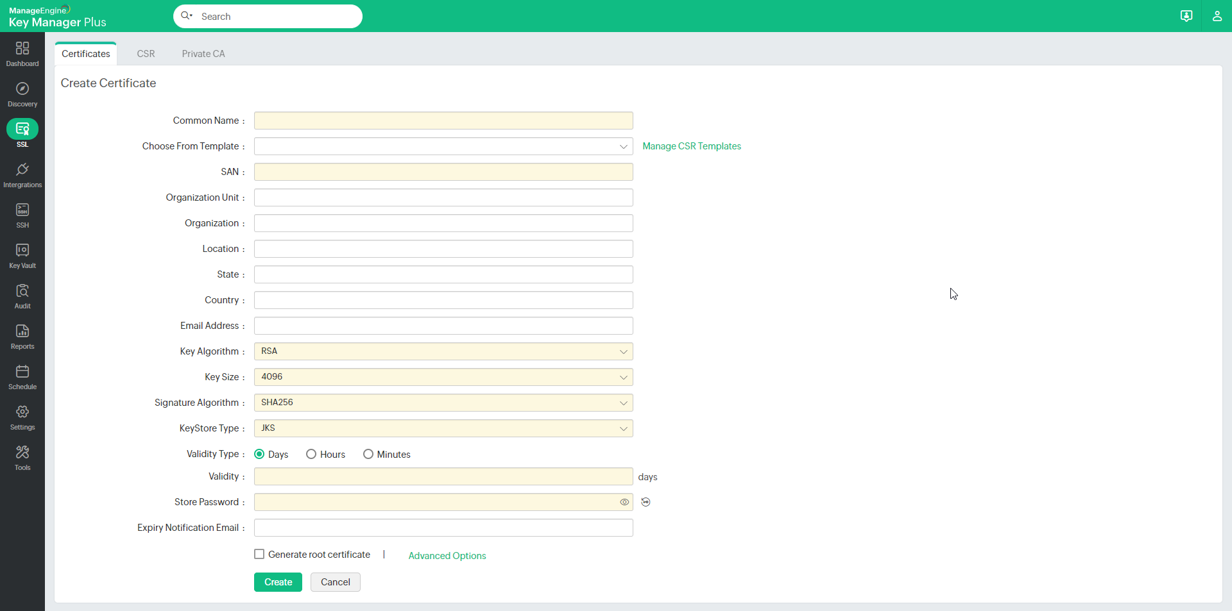Switch to the CSR tab

click(146, 54)
